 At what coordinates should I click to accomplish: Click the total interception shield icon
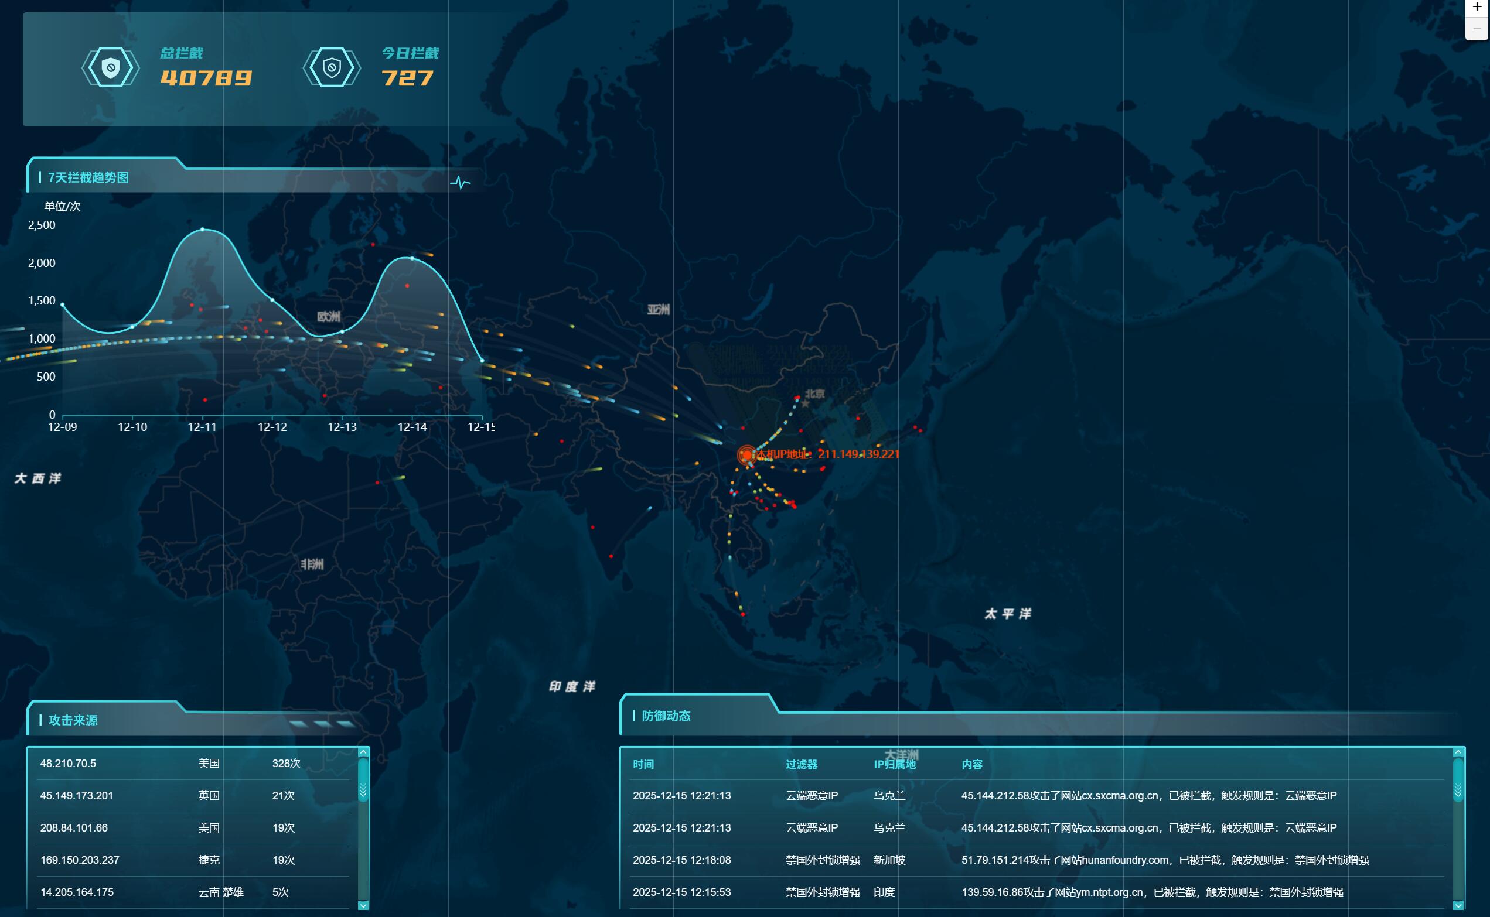click(110, 67)
